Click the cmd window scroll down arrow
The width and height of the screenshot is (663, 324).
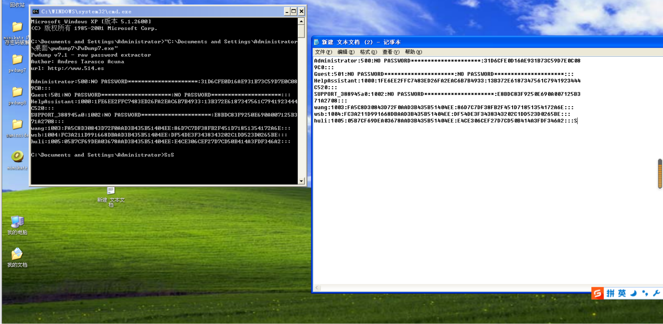click(x=301, y=181)
